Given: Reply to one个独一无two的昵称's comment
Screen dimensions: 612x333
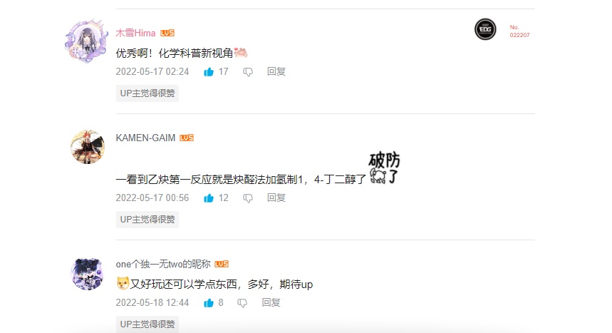Looking at the screenshot, I should pos(271,302).
